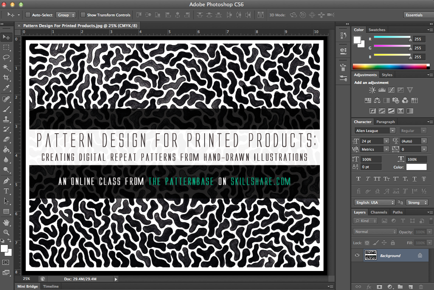Enable Show Transform Controls checkbox
The width and height of the screenshot is (434, 290).
pyautogui.click(x=83, y=15)
